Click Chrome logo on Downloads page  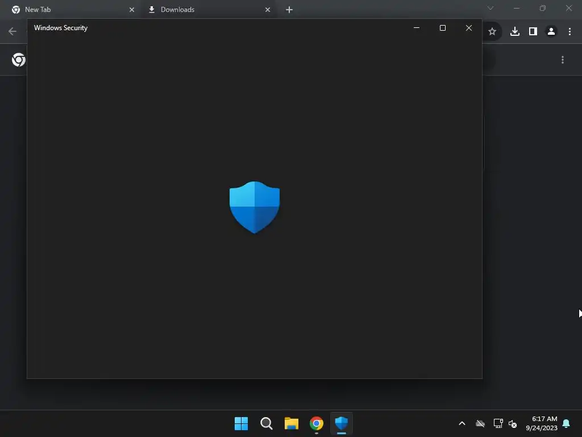point(19,60)
